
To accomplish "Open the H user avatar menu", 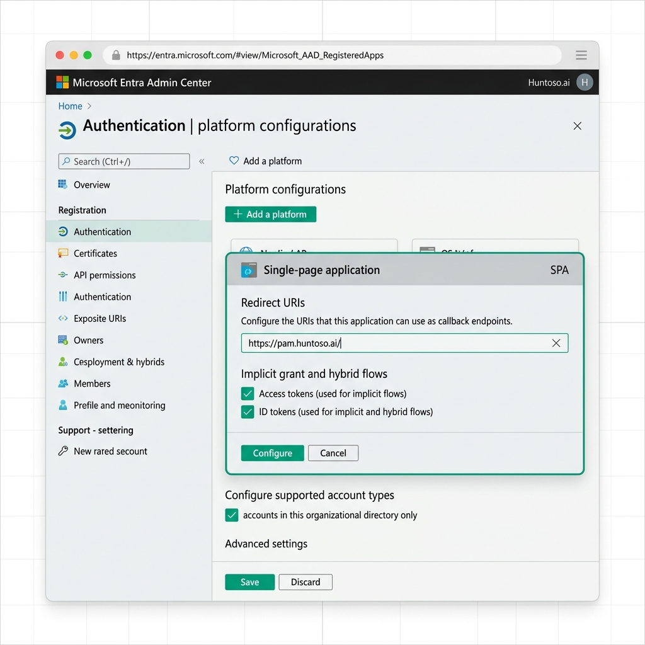I will (584, 83).
